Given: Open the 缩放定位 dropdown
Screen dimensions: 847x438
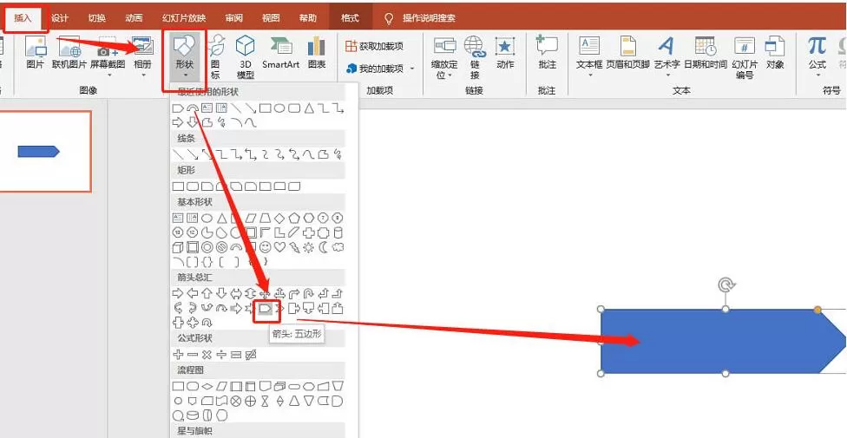Looking at the screenshot, I should pos(444,58).
